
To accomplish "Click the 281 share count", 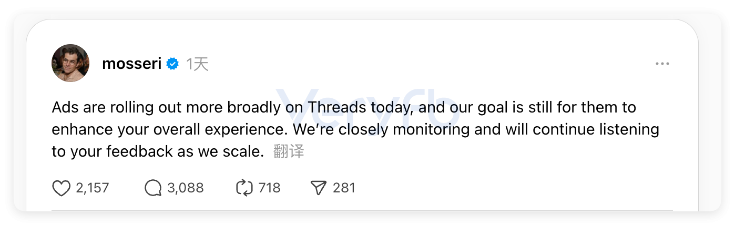I will click(x=344, y=188).
